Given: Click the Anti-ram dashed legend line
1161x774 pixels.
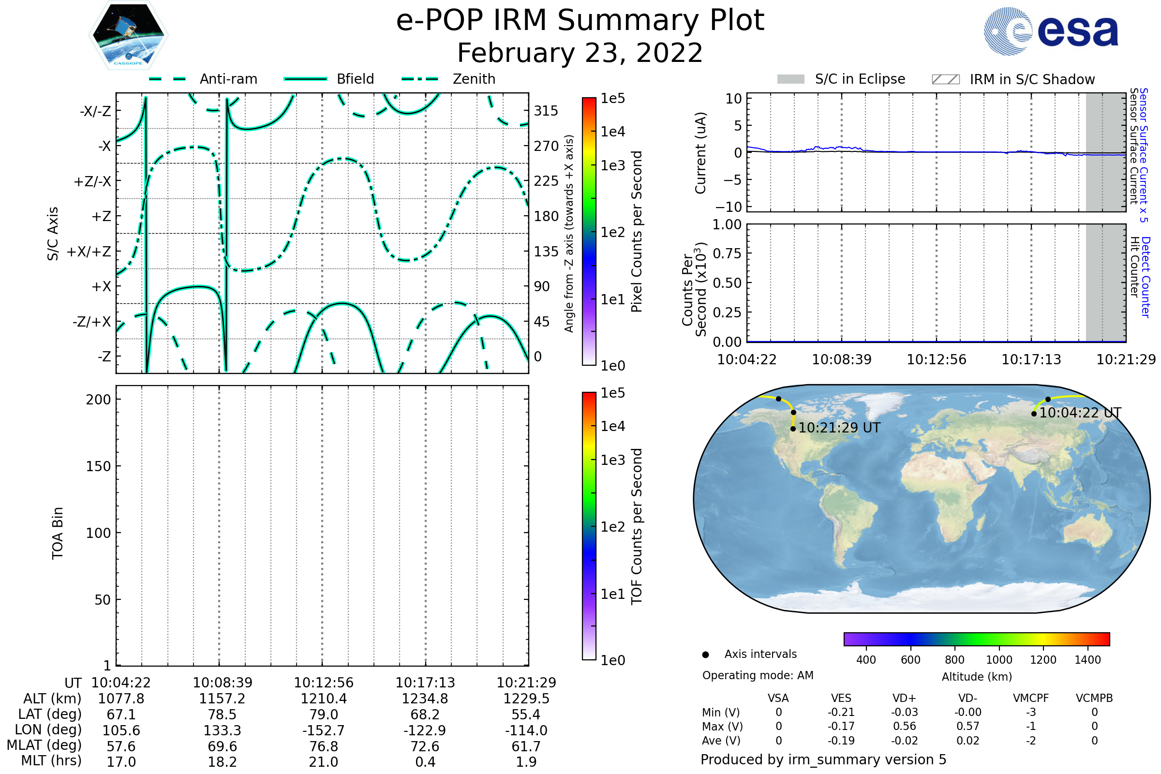Looking at the screenshot, I should click(167, 79).
